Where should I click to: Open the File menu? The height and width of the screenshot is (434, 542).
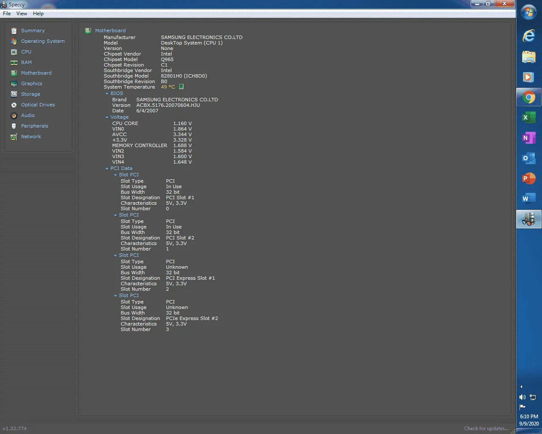tap(7, 14)
